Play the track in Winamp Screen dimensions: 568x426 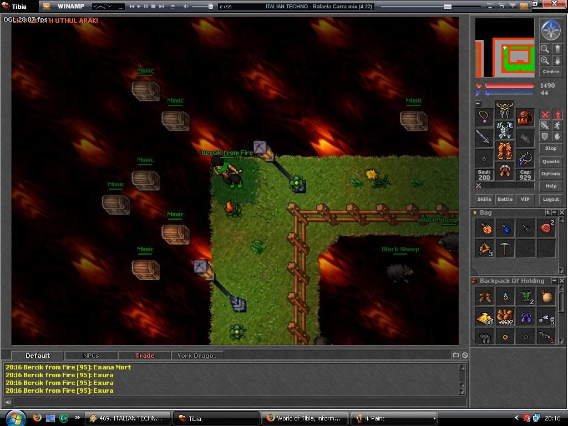pos(139,7)
